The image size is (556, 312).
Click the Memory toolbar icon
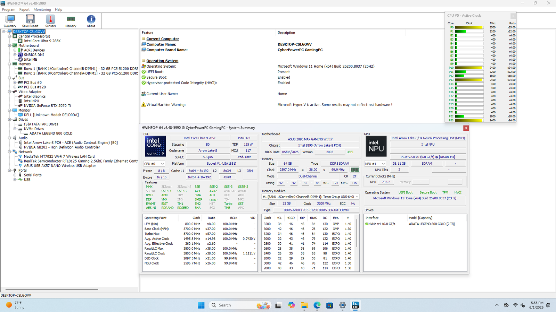71,21
